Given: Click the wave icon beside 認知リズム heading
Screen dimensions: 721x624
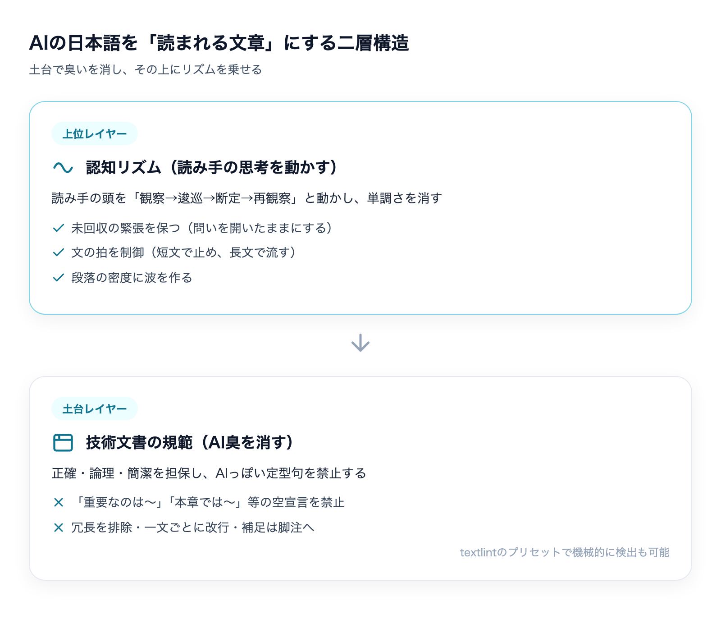Looking at the screenshot, I should pyautogui.click(x=63, y=168).
